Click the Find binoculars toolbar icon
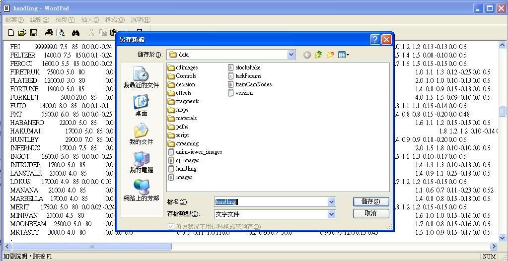The image size is (508, 261). 75,33
